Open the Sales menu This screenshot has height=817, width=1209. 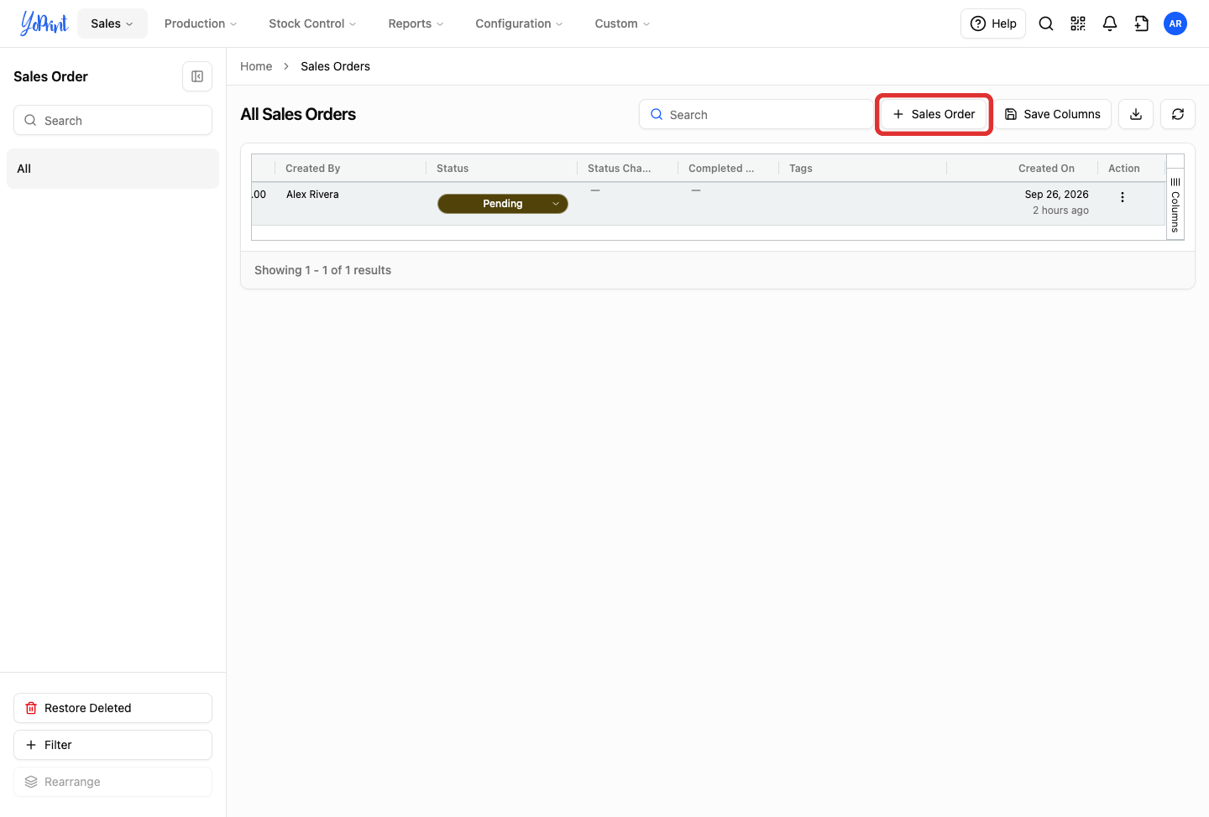tap(113, 23)
